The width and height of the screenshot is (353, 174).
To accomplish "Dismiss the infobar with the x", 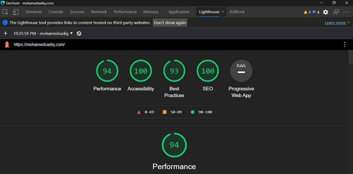I will pos(348,22).
